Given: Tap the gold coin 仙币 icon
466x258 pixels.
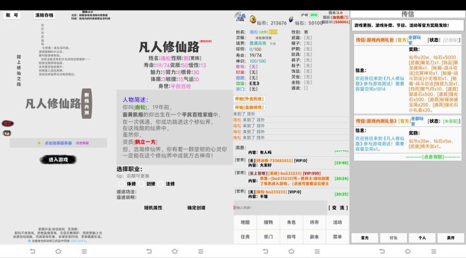Looking at the screenshot, I should [x=252, y=19].
